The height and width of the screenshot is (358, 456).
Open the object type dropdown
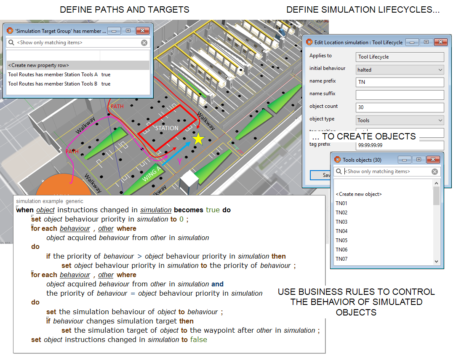pos(400,120)
